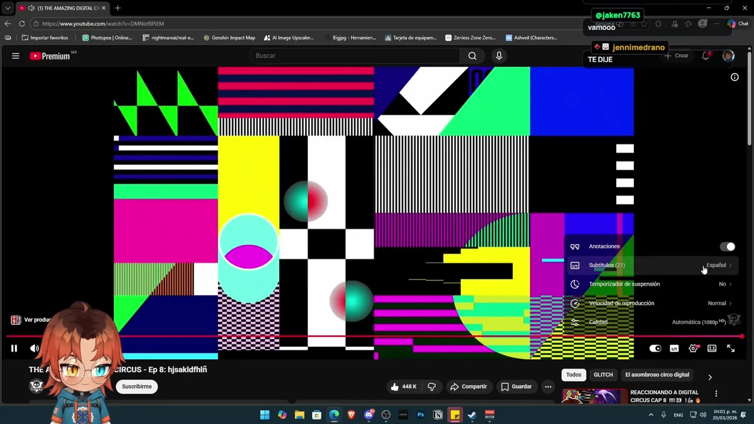Open Photoshop from the taskbar
Image resolution: width=754 pixels, height=424 pixels.
(x=421, y=415)
